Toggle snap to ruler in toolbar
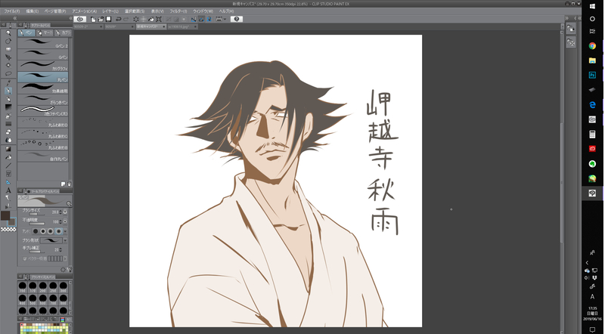Viewport: 605px width, 334px height. (194, 19)
